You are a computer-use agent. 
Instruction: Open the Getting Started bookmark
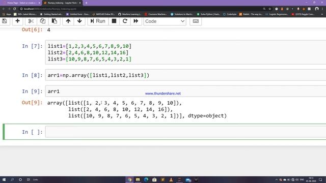coord(51,14)
